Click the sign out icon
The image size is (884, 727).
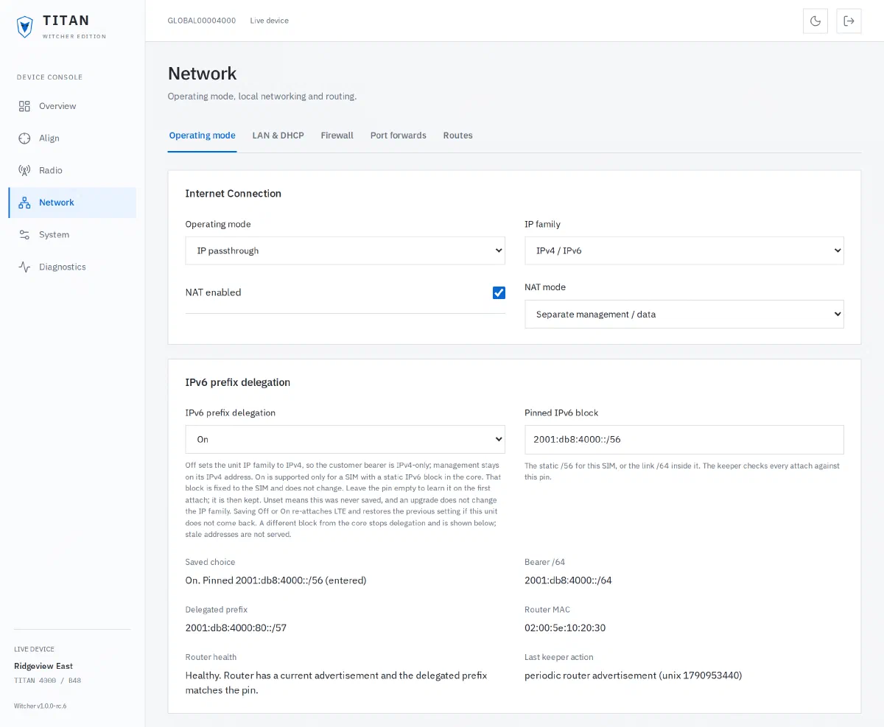(849, 21)
